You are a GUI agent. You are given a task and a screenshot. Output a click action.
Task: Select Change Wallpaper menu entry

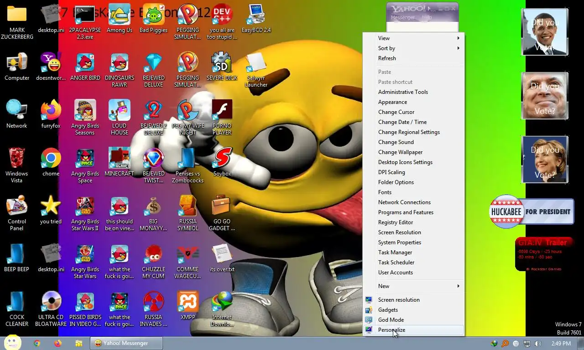coord(414,152)
